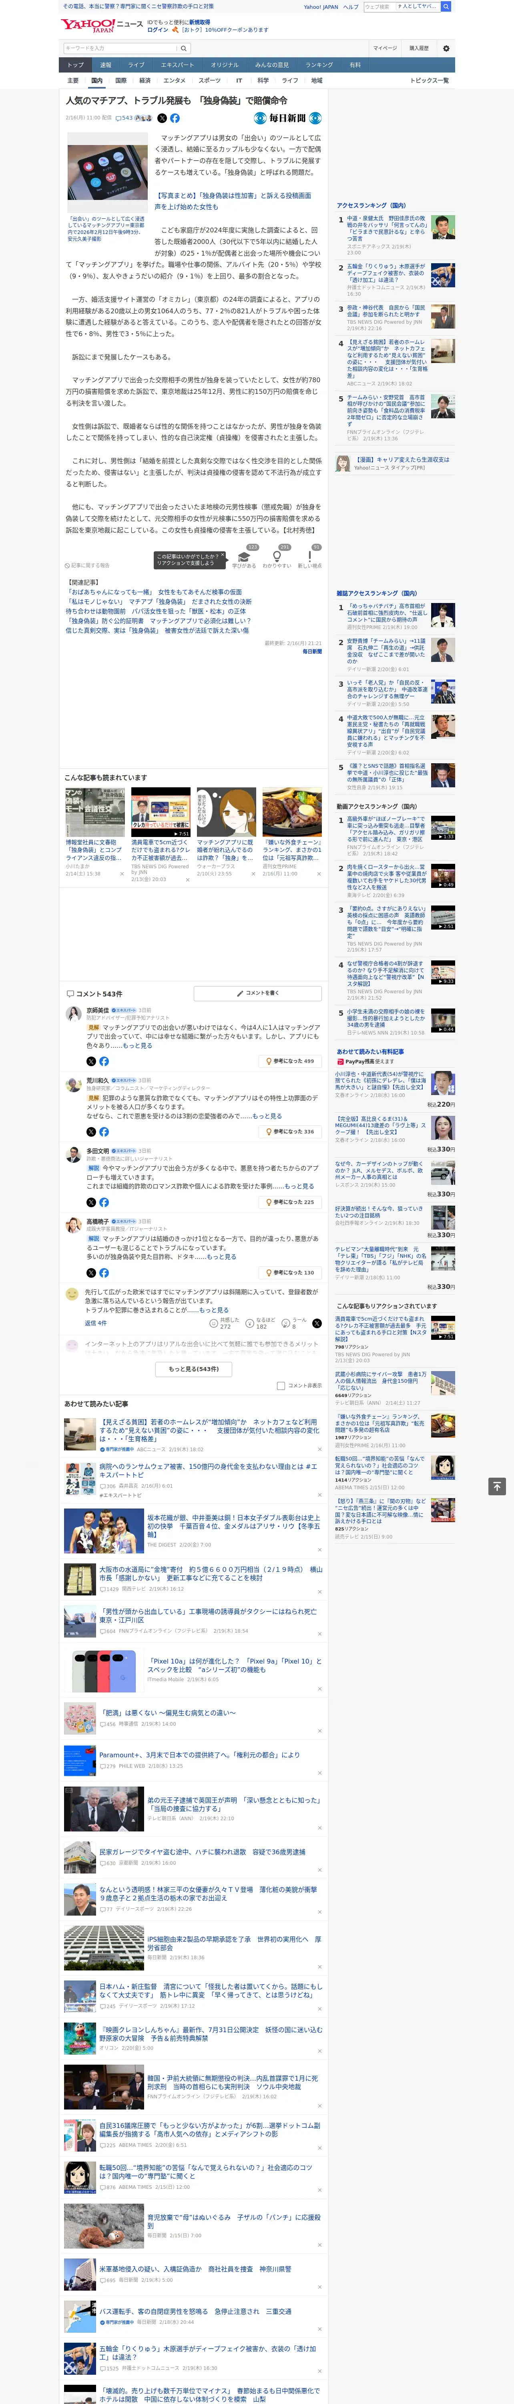This screenshot has height=2404, width=514.
Task: Open the マッチングアプリで既婚者 recommended article thumbnail
Action: (227, 812)
